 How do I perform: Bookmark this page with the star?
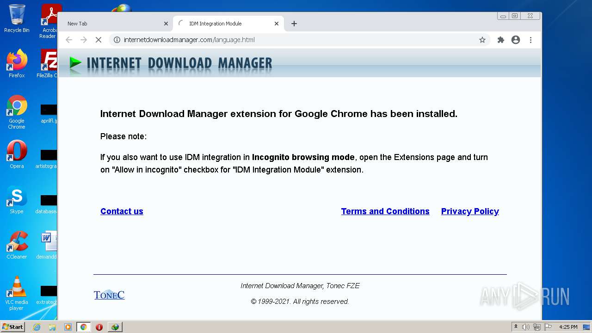click(x=482, y=40)
